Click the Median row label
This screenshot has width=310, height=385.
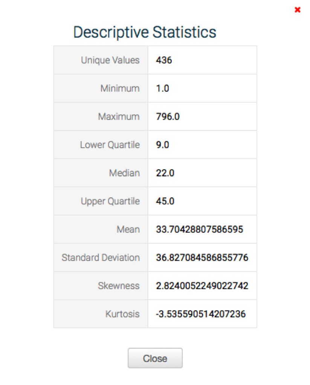coord(124,173)
